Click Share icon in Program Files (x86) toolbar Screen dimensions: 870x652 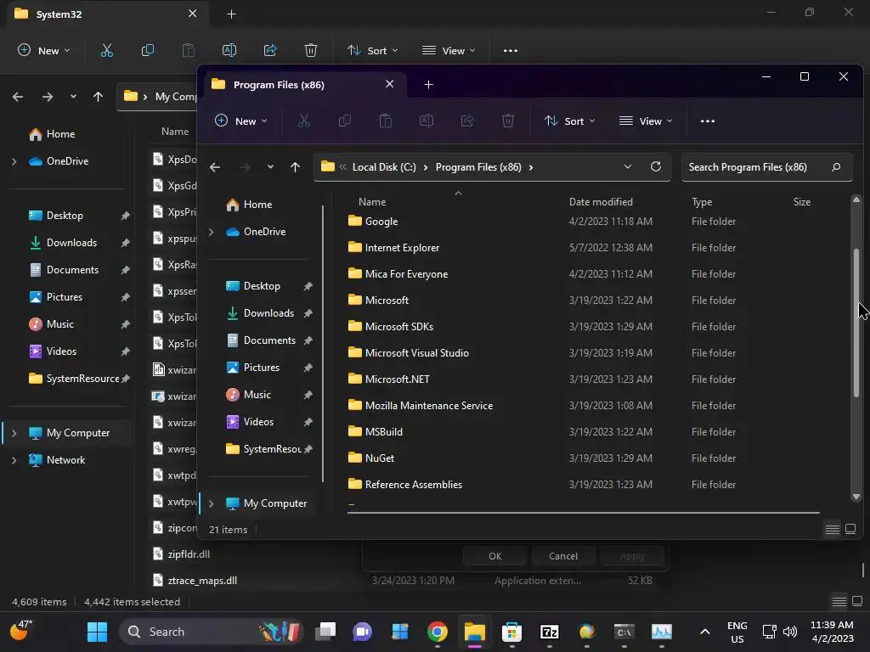[467, 121]
